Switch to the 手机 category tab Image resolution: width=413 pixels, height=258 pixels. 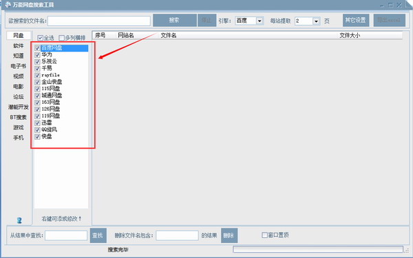pyautogui.click(x=19, y=138)
